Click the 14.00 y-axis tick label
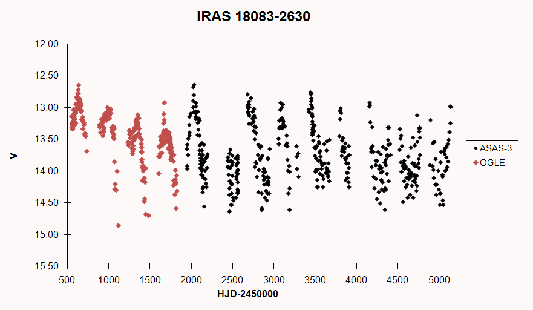The image size is (533, 310). pos(48,171)
